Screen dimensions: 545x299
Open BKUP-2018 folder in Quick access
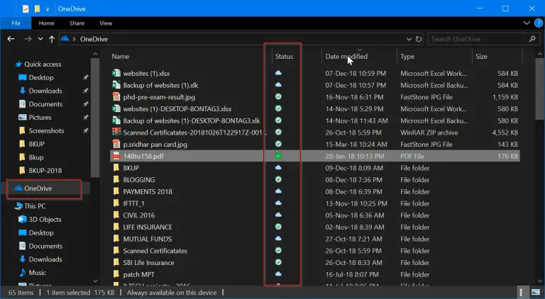(x=45, y=171)
